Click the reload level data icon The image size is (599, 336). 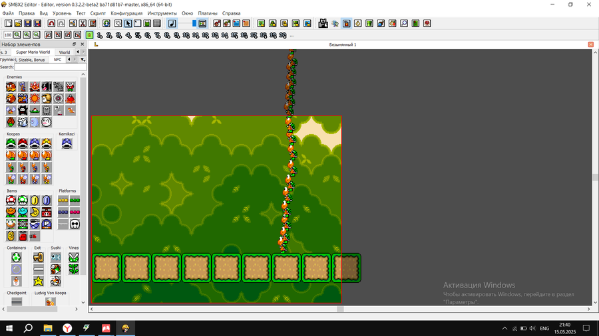(106, 24)
